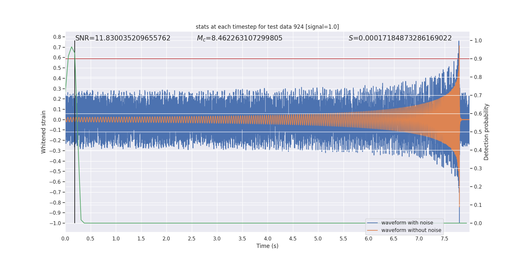Click the 0.8 tick on strain axis
The height and width of the screenshot is (261, 522).
point(57,37)
